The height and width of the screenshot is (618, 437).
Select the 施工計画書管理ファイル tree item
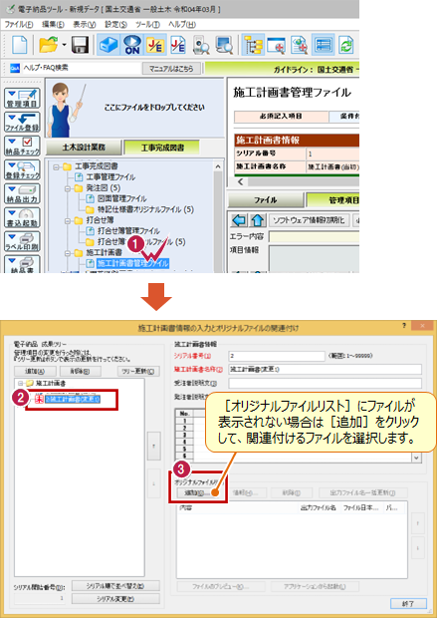132,263
